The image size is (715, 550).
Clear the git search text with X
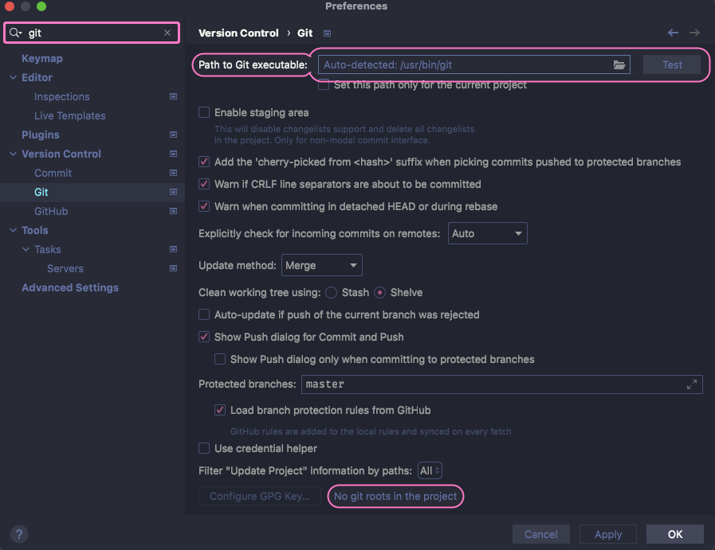(x=167, y=33)
